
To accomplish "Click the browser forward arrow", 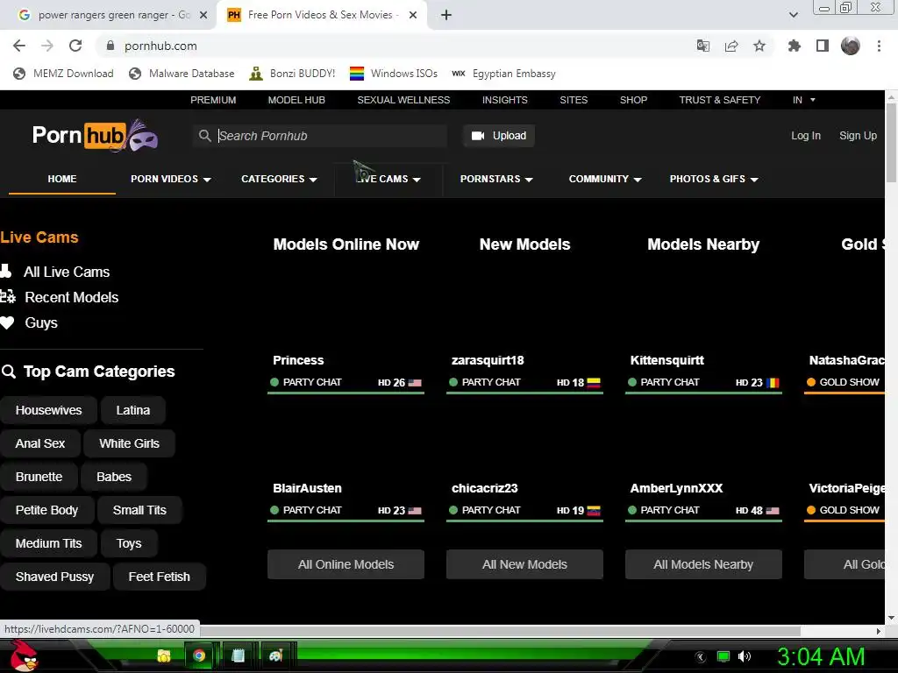I will coord(47,46).
